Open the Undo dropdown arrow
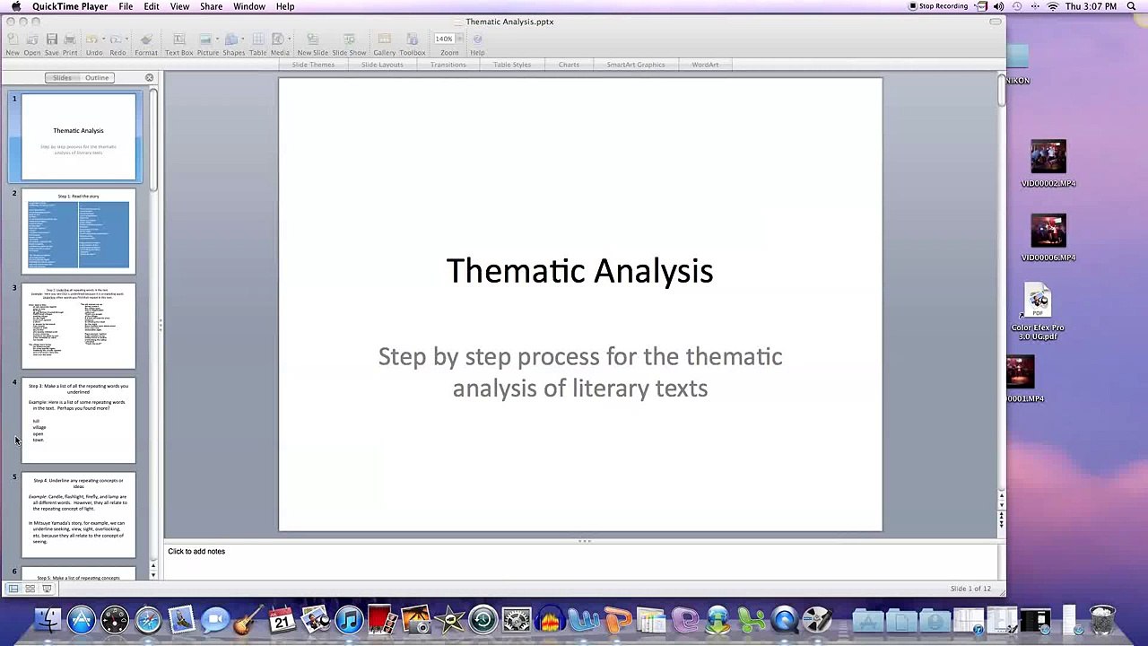This screenshot has width=1148, height=646. 104,39
